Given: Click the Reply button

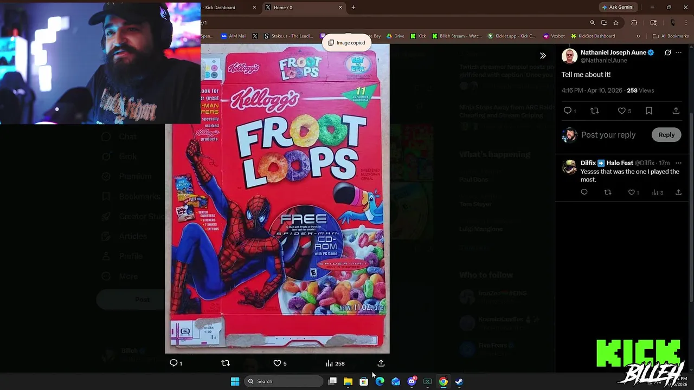Looking at the screenshot, I should [x=666, y=135].
